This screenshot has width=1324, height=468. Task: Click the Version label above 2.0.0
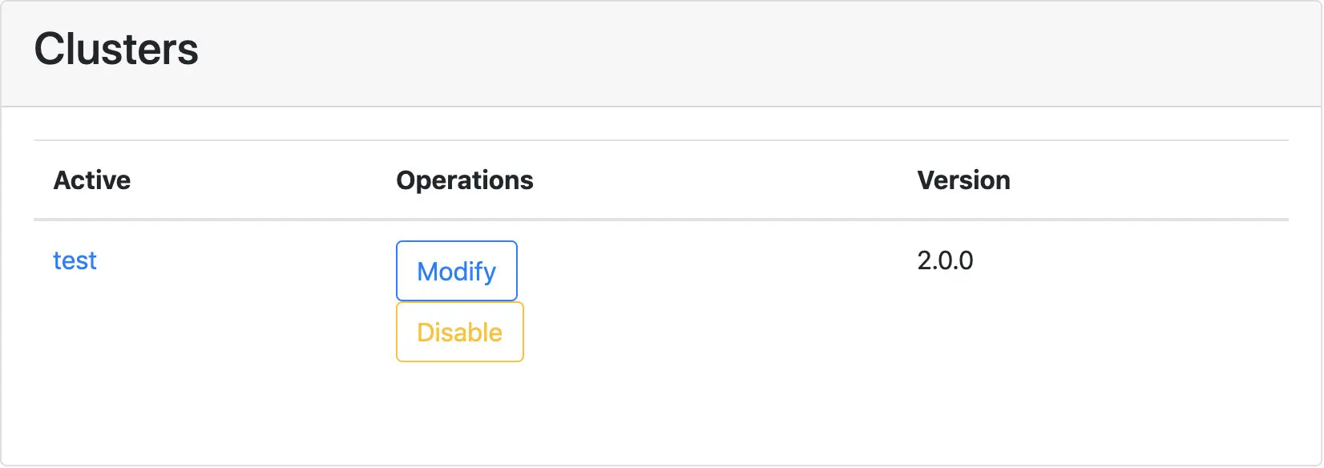(963, 180)
